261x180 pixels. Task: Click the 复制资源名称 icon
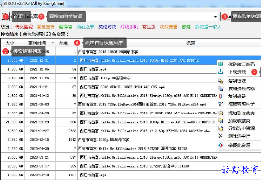[x=221, y=89]
